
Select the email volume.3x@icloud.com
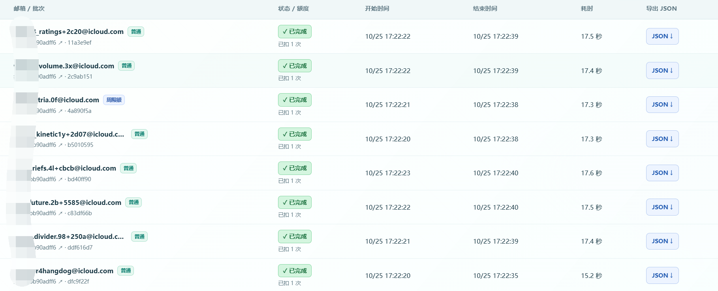pos(76,66)
